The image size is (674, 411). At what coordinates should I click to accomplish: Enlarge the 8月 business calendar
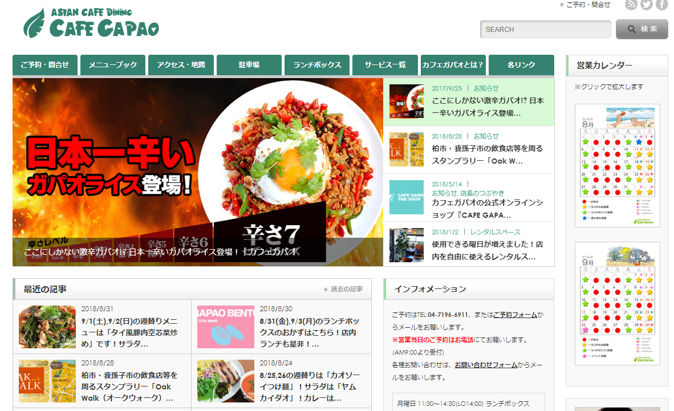coord(617,165)
